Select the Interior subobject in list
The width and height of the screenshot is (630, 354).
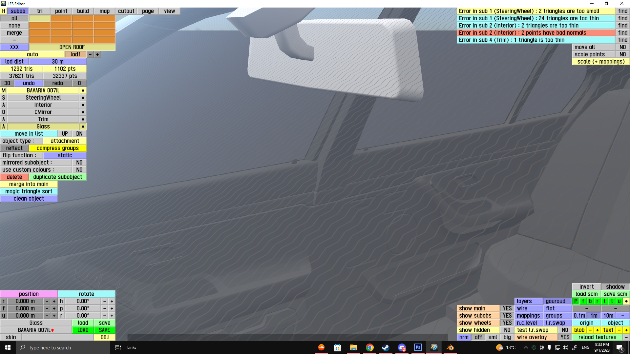(43, 105)
